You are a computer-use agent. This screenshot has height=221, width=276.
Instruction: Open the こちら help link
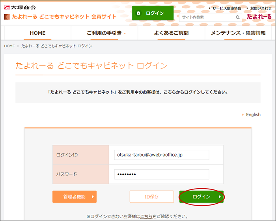coord(146,216)
